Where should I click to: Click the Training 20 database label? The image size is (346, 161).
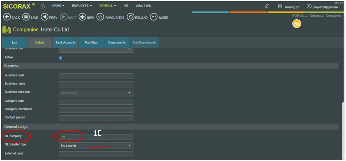click(292, 7)
